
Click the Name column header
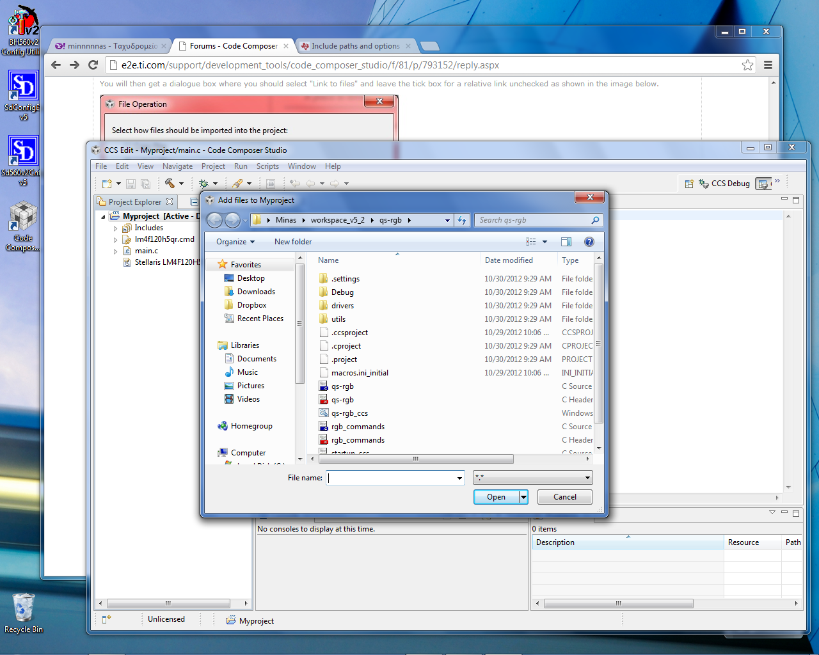tap(397, 260)
